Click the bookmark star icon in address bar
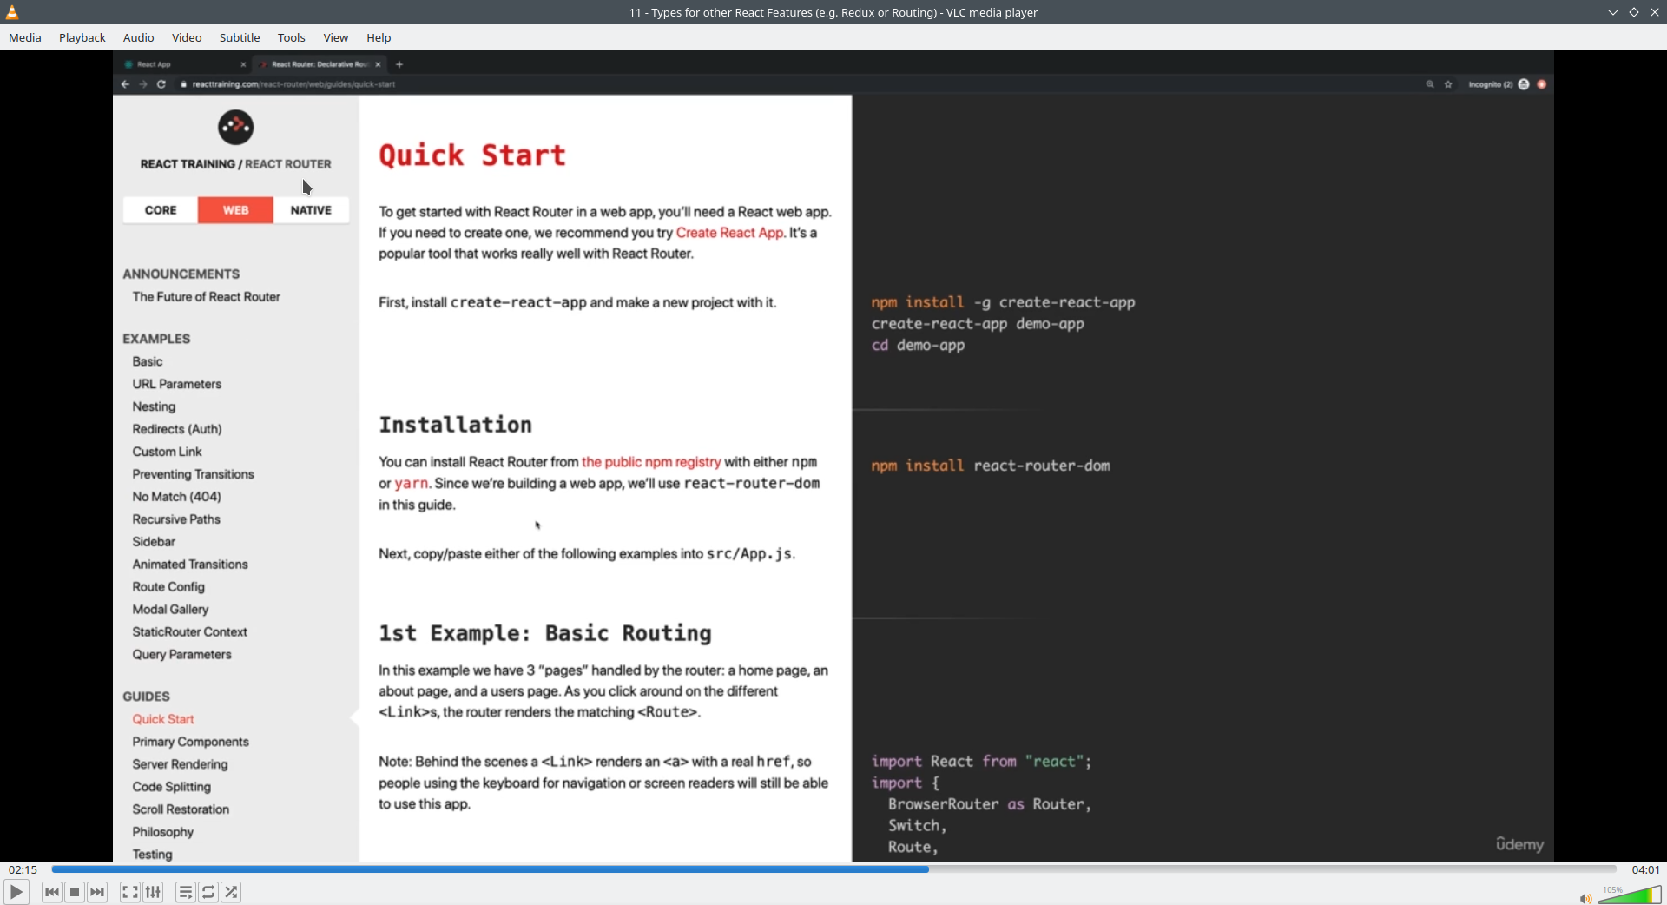 [1448, 84]
